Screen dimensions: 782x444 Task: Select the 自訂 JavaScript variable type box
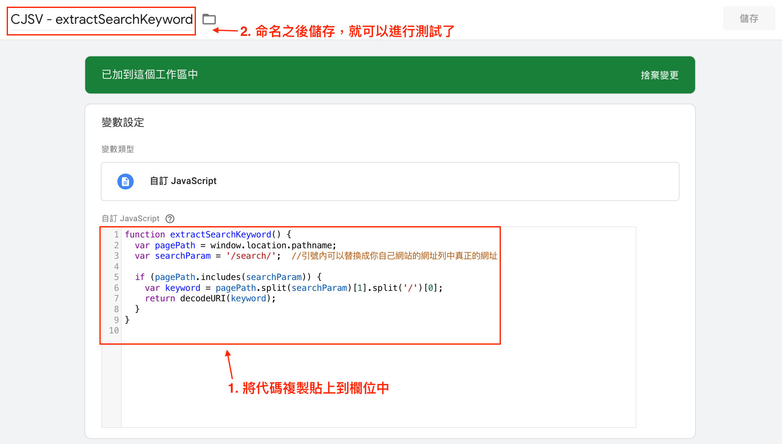390,182
